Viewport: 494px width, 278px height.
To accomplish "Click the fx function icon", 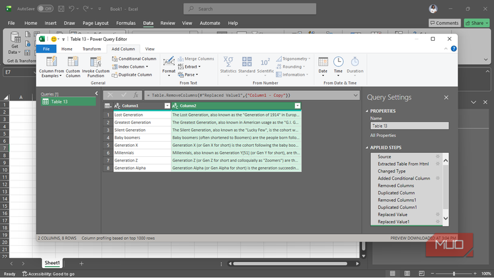I will [x=136, y=95].
